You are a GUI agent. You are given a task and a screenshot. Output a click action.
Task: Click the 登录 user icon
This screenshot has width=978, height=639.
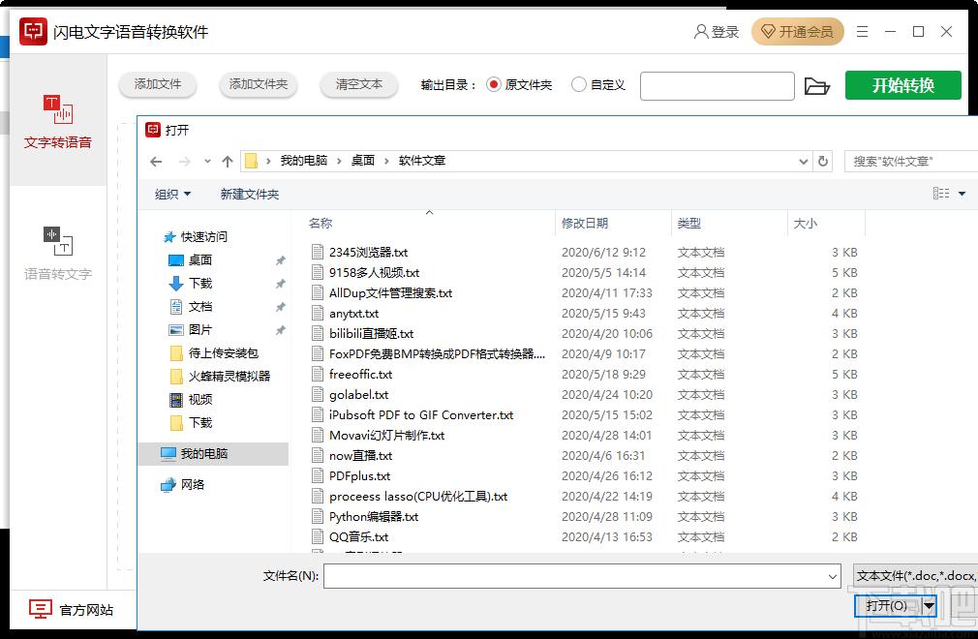click(x=700, y=31)
